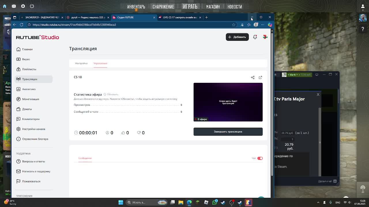The image size is (369, 207).
Task: Click the Добавить button
Action: (x=237, y=37)
